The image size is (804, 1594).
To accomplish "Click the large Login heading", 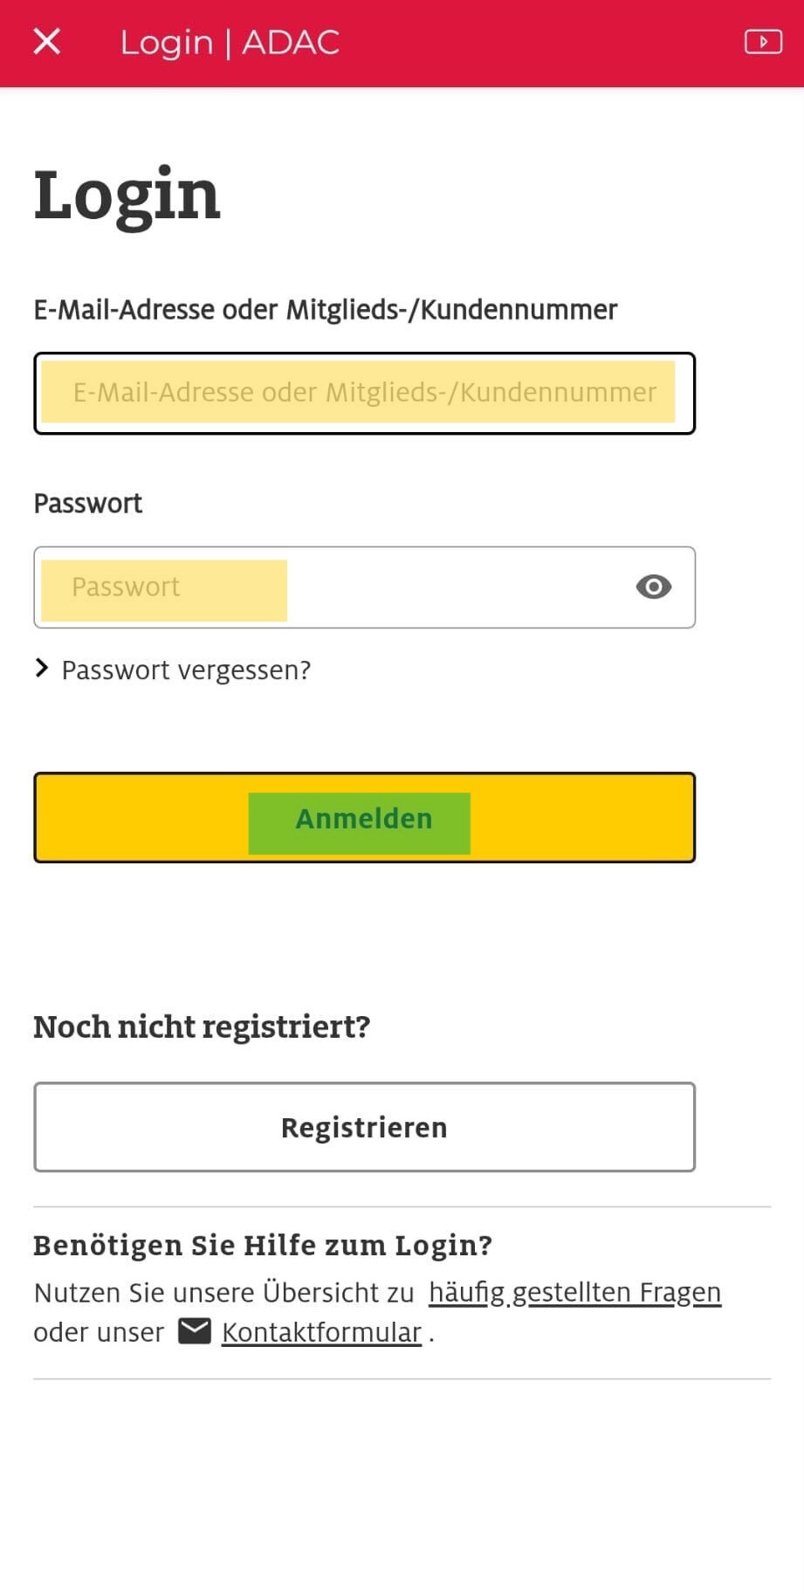I will 127,196.
